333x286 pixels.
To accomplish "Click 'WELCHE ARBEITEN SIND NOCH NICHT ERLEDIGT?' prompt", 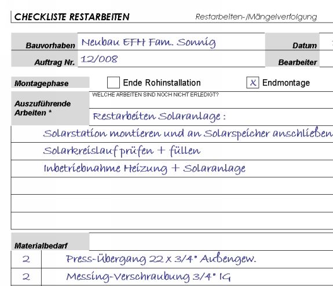I will click(155, 95).
